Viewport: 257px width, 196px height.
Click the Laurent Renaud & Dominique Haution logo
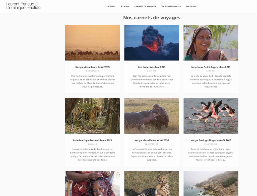[x=23, y=6]
